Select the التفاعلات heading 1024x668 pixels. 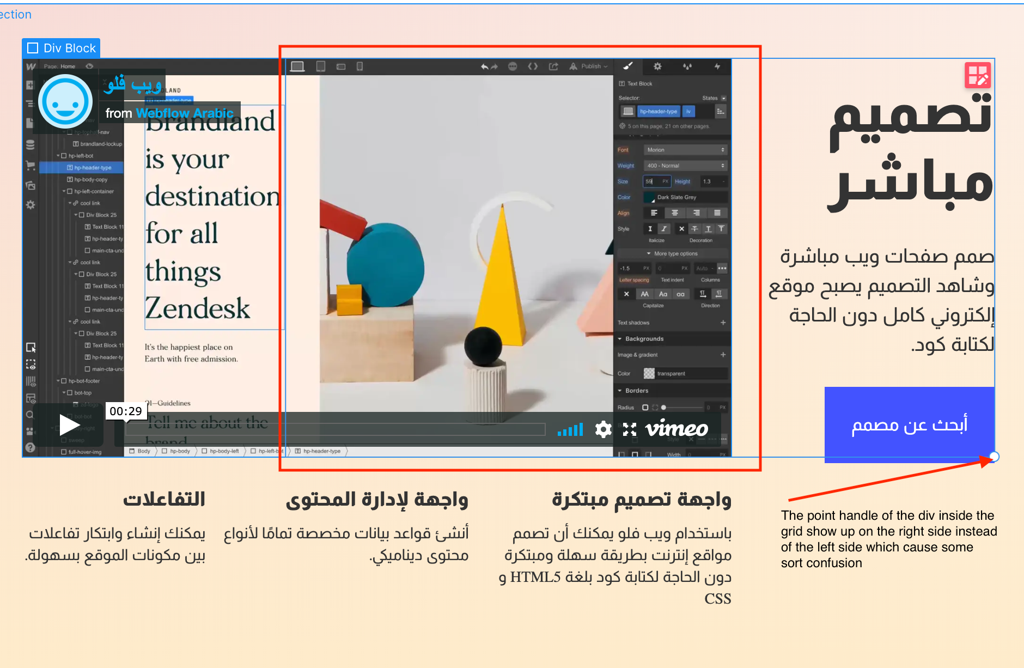coord(164,499)
